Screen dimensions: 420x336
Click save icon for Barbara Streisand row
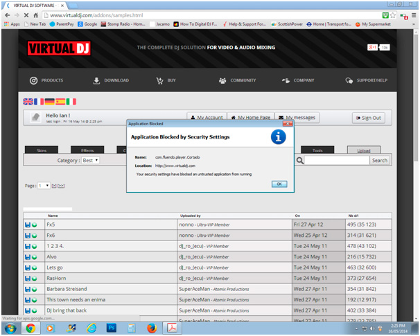click(x=27, y=289)
